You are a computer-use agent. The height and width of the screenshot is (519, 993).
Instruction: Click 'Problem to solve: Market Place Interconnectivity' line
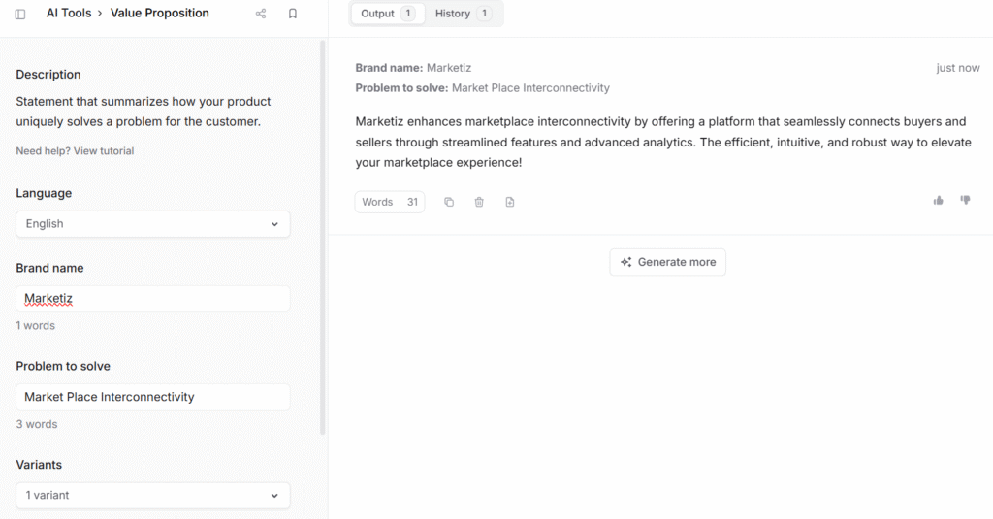coord(482,88)
